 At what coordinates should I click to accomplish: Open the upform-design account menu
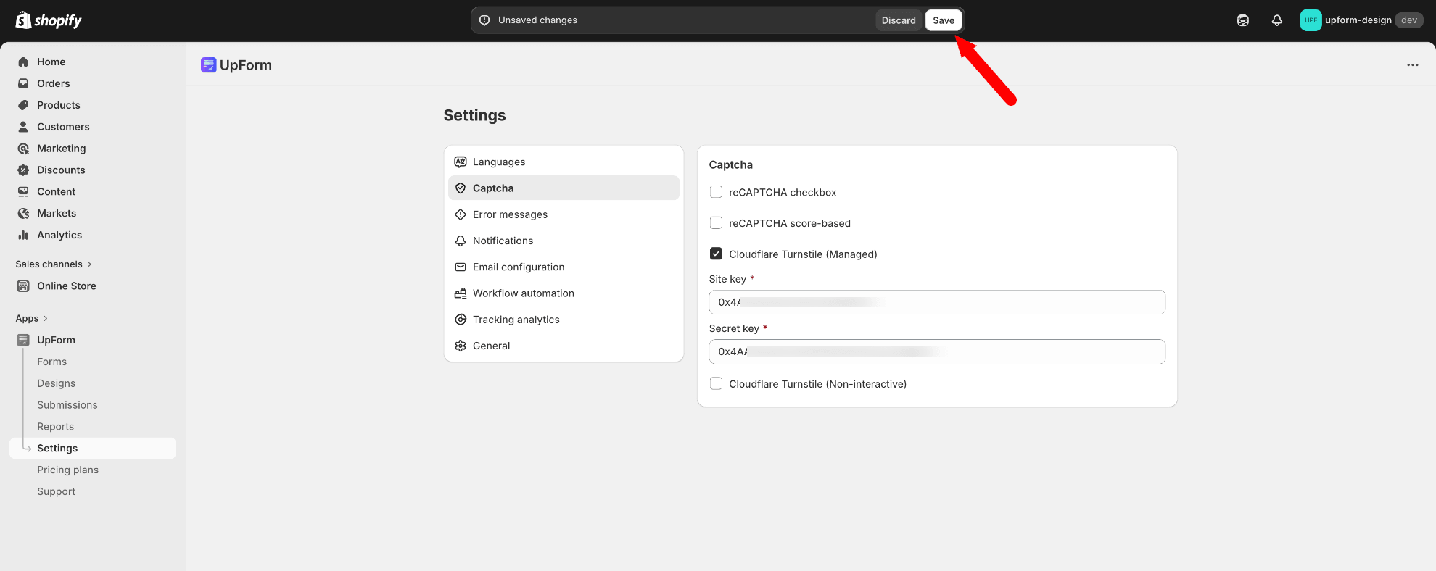point(1362,20)
